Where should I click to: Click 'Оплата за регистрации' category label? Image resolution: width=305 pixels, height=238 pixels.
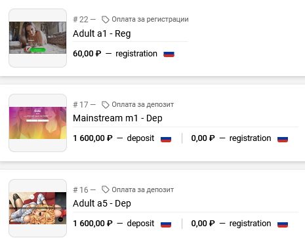(150, 19)
